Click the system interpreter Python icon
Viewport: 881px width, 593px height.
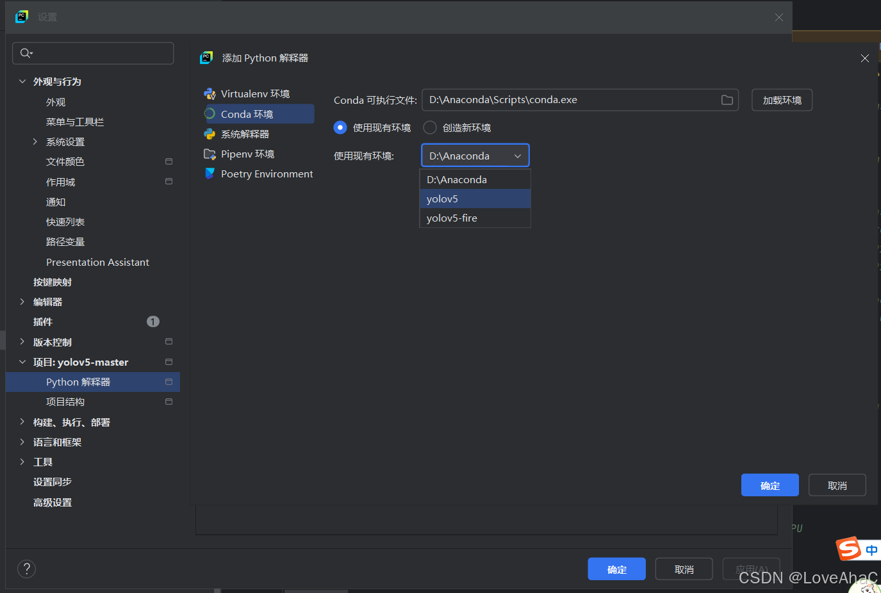pos(210,134)
